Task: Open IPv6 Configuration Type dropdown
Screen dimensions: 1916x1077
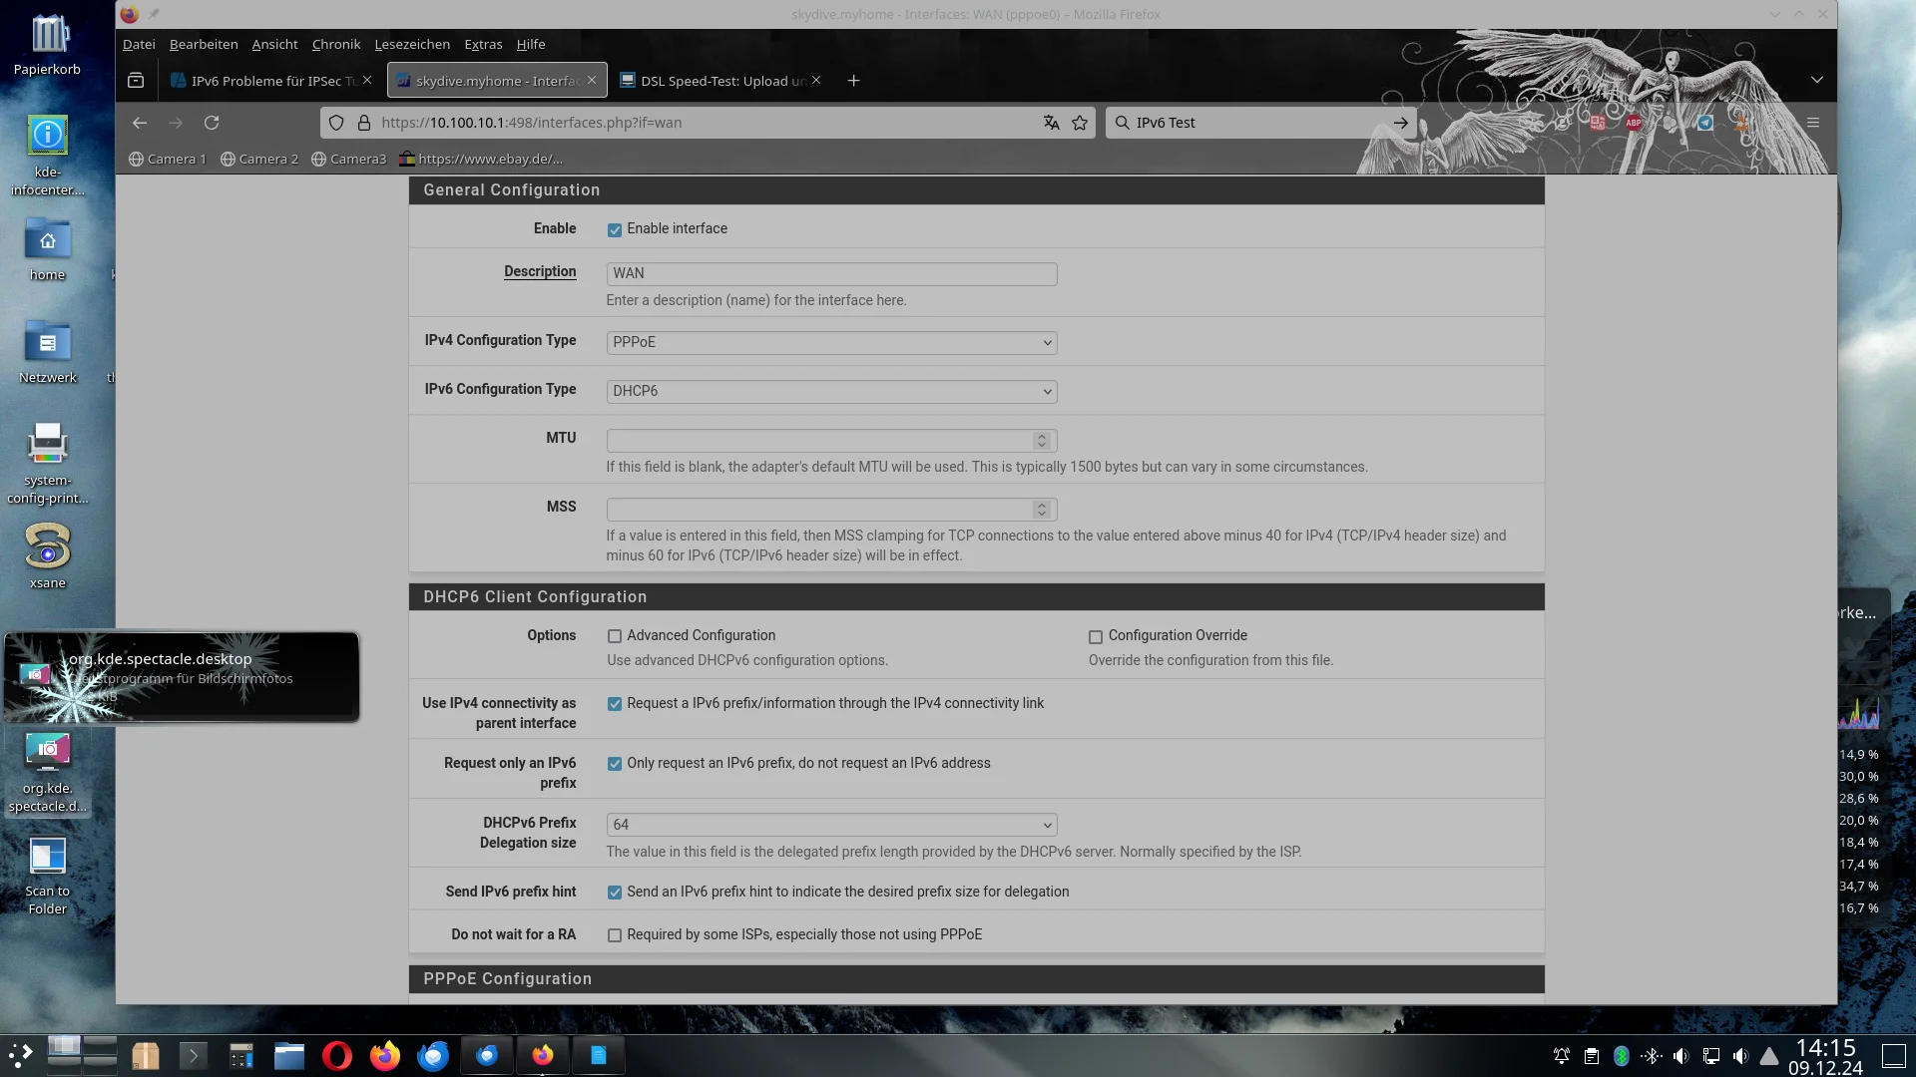Action: [831, 391]
